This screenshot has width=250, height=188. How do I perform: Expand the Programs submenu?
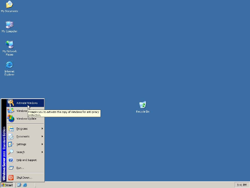[x=25, y=129]
